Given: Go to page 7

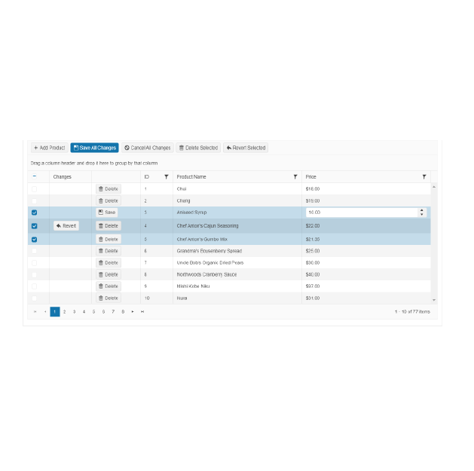Looking at the screenshot, I should click(113, 312).
